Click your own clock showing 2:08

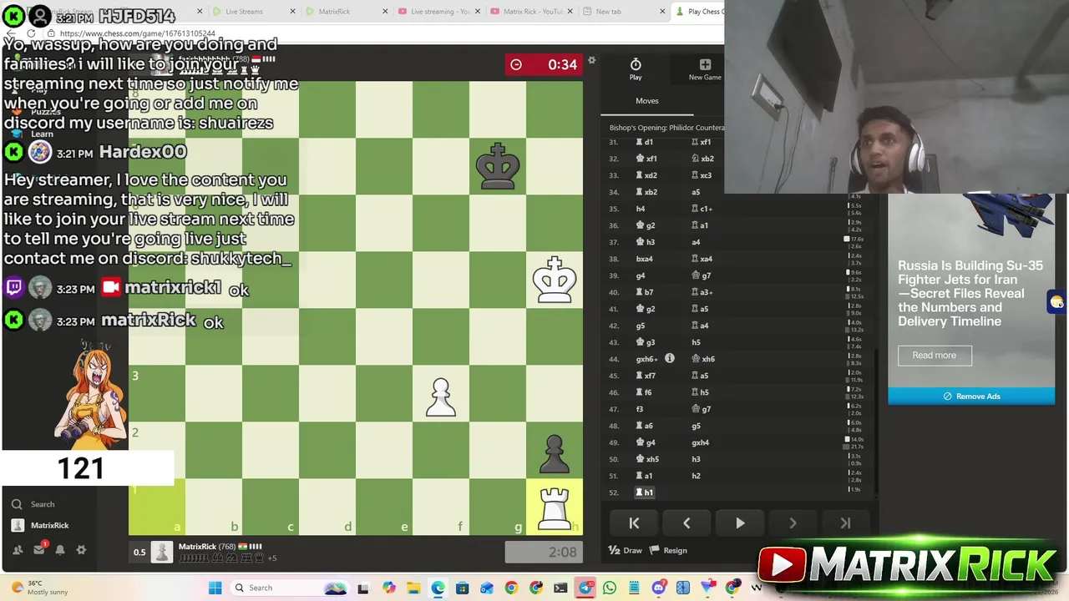[544, 552]
